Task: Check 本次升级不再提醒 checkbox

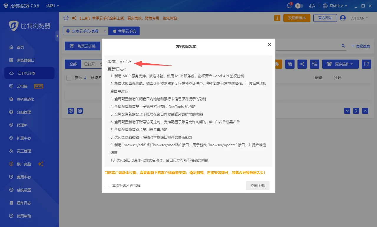Action: point(108,185)
